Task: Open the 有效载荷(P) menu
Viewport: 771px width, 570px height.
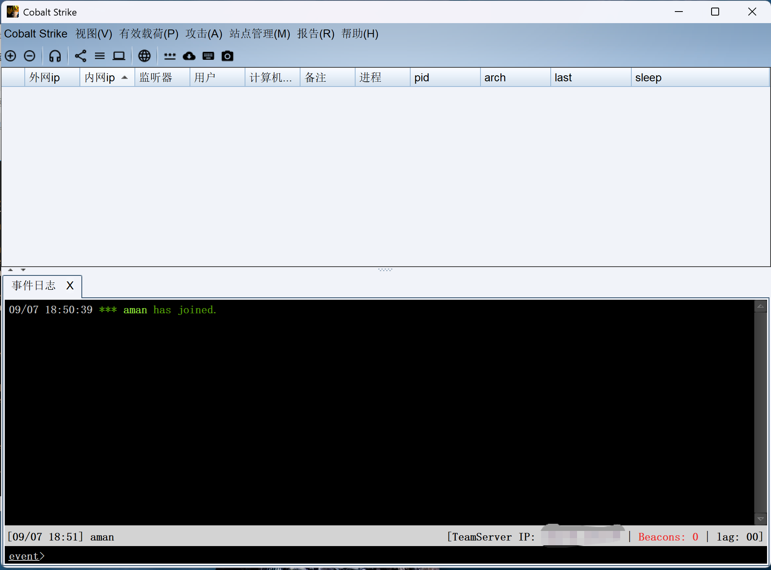Action: coord(149,34)
